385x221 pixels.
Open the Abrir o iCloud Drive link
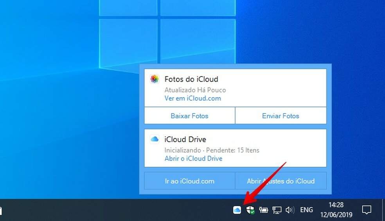click(x=194, y=159)
